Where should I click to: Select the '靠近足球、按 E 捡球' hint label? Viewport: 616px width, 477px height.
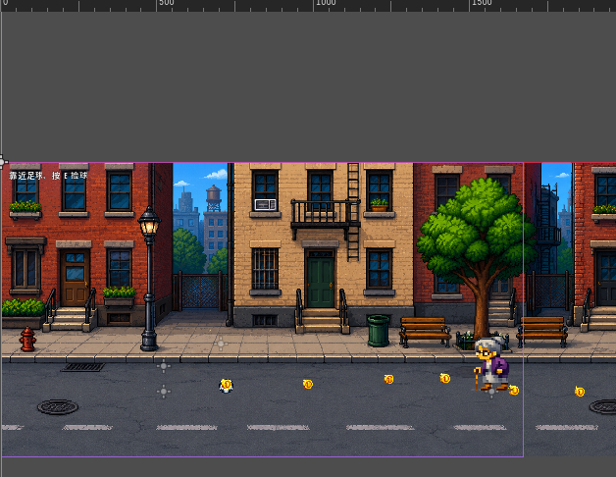pyautogui.click(x=48, y=176)
